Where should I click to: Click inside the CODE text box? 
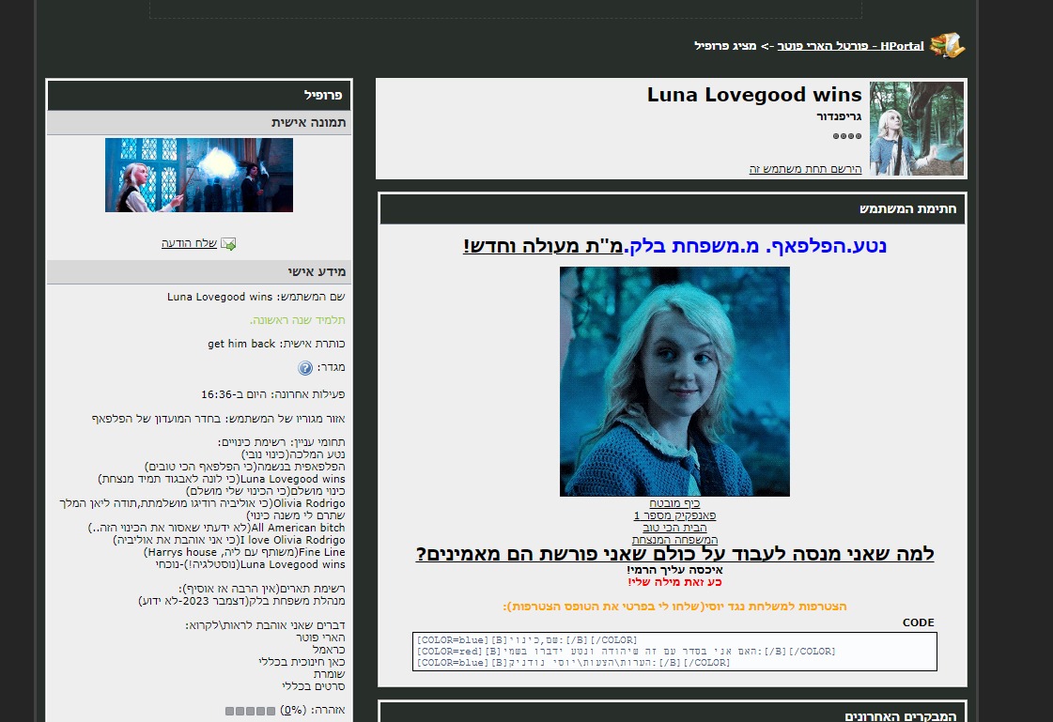click(674, 651)
